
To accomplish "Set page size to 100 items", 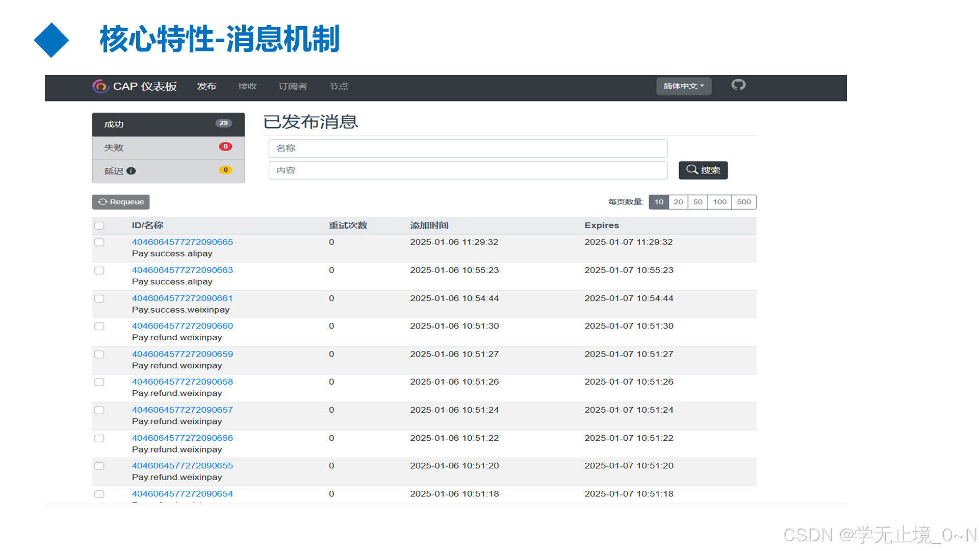I will (x=719, y=202).
